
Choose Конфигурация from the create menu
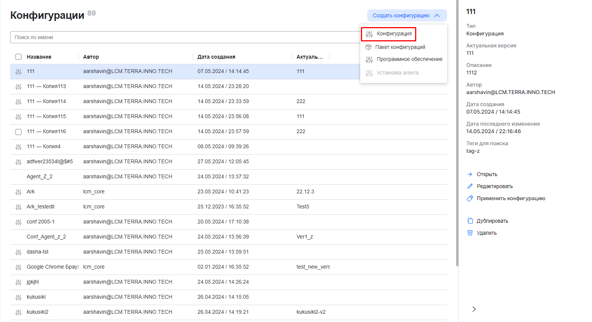click(x=394, y=34)
